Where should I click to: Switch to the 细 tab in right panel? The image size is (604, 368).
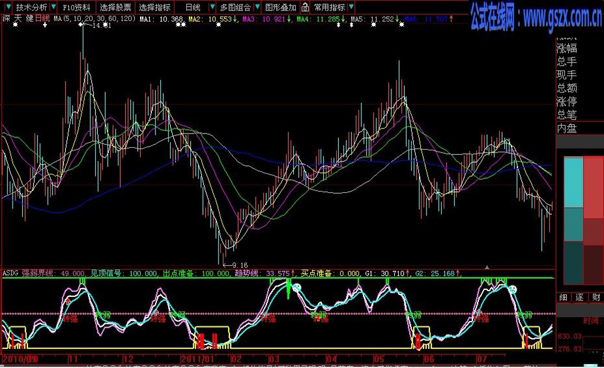pyautogui.click(x=564, y=298)
